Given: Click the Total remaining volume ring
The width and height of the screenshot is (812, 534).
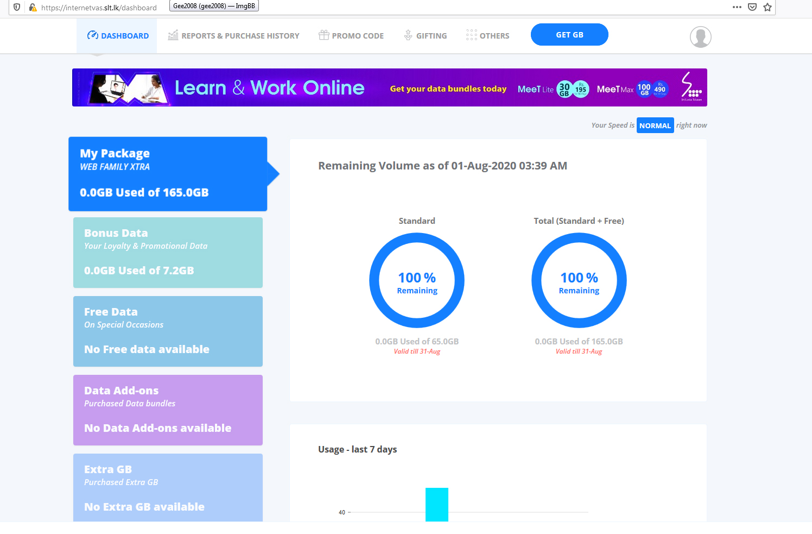Looking at the screenshot, I should pyautogui.click(x=579, y=280).
